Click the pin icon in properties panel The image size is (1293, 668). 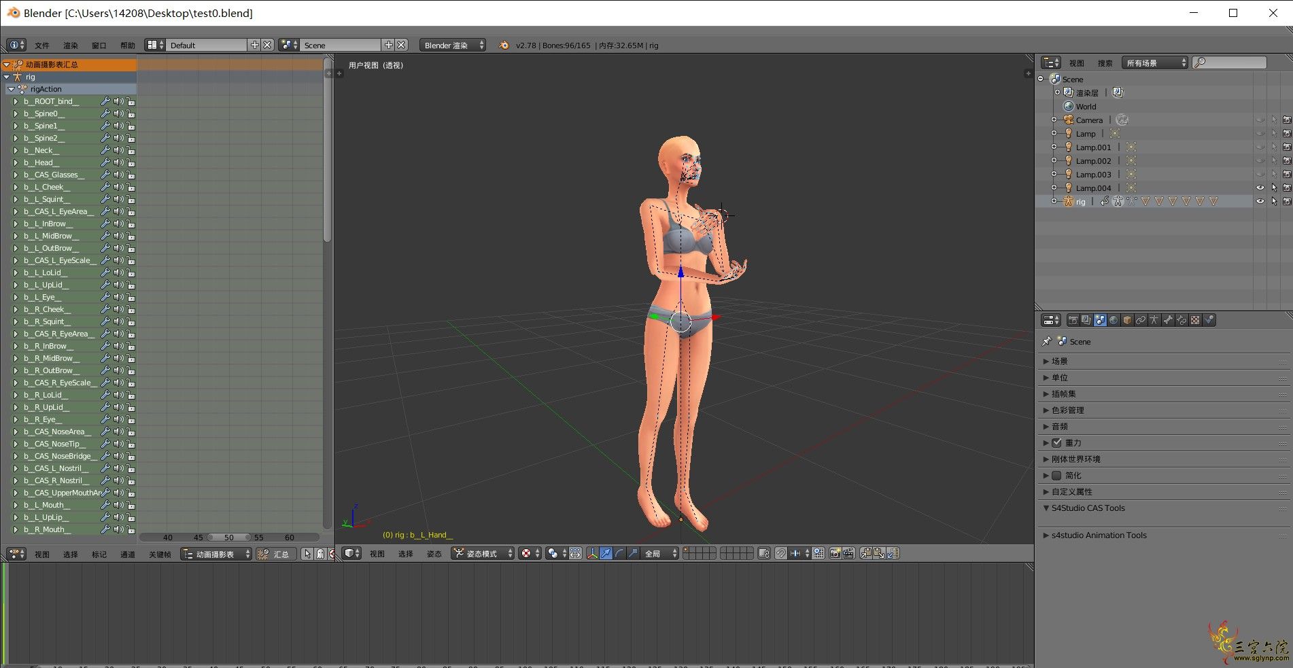point(1047,341)
